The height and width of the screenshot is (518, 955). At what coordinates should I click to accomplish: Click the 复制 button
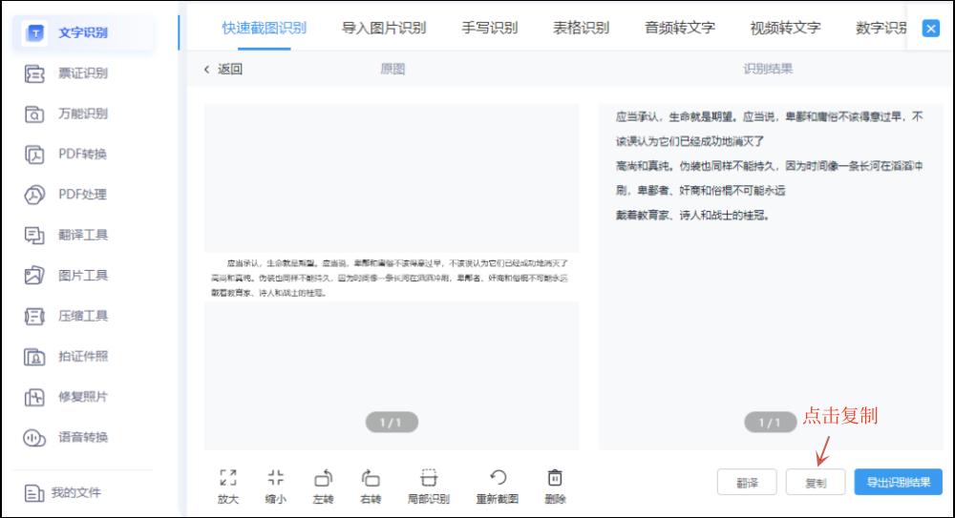point(816,483)
